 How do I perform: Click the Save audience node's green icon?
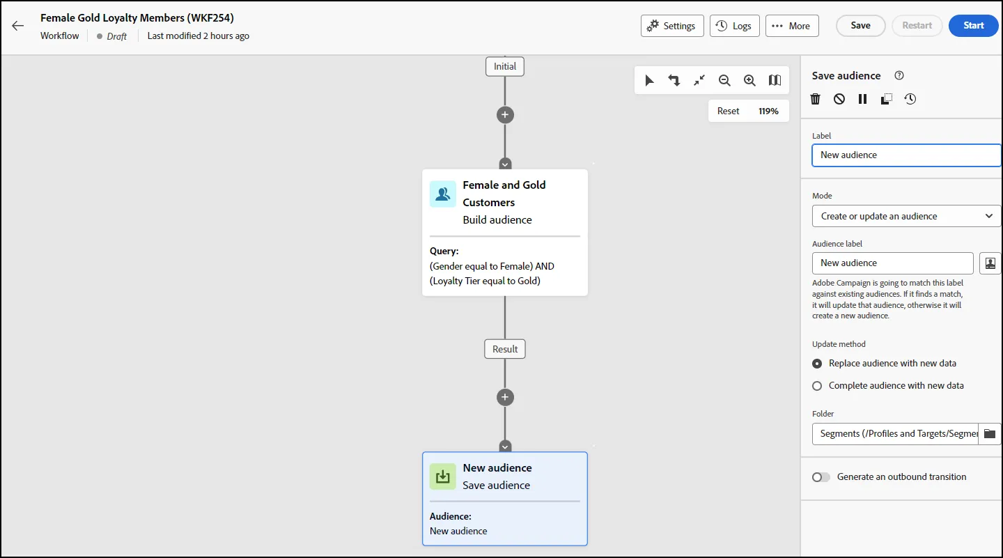[x=442, y=476]
